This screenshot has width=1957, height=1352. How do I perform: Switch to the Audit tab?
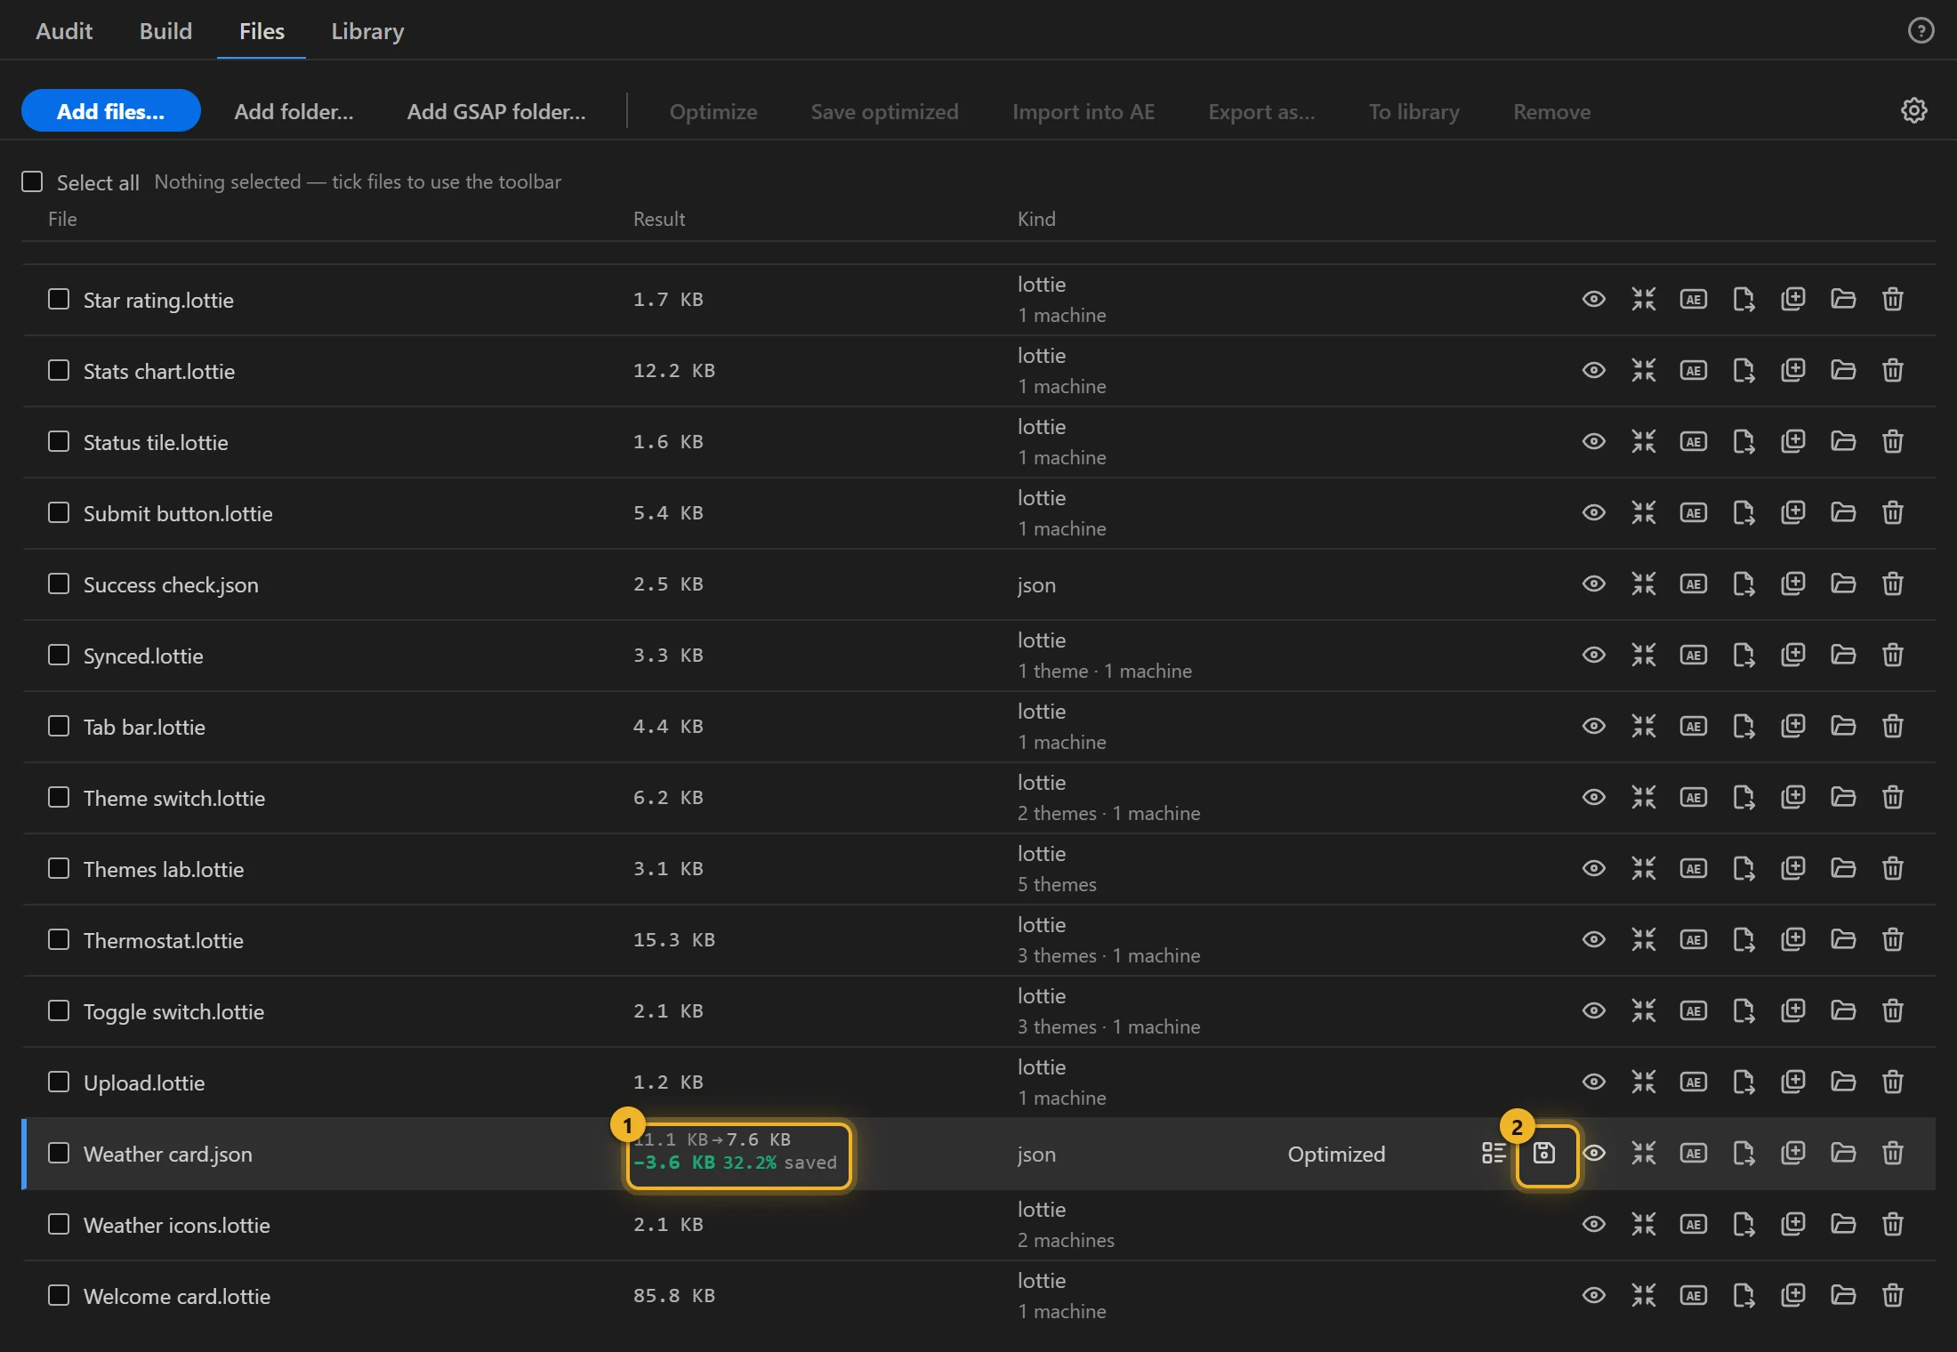pyautogui.click(x=64, y=31)
